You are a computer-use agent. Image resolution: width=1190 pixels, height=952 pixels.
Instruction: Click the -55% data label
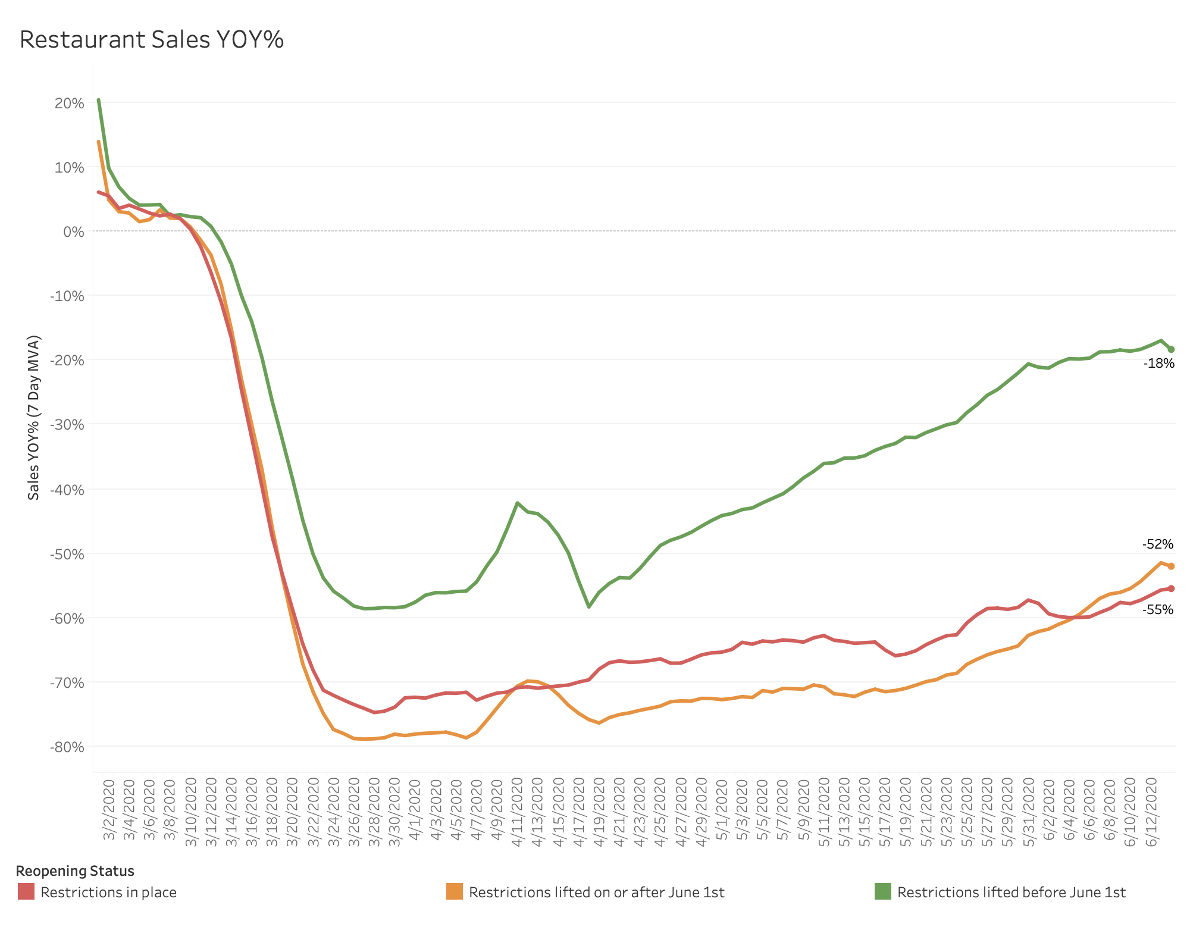tap(1158, 609)
